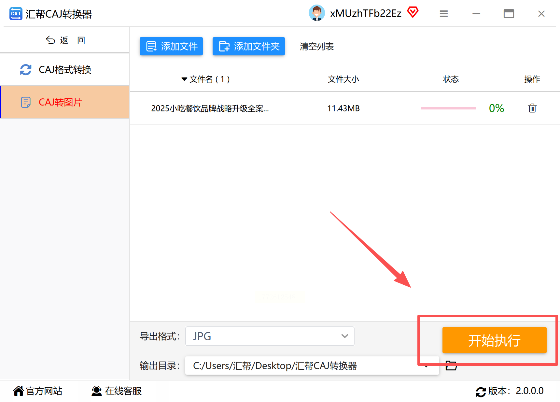560x402 pixels.
Task: Open the 在线客服 support link
Action: [117, 391]
